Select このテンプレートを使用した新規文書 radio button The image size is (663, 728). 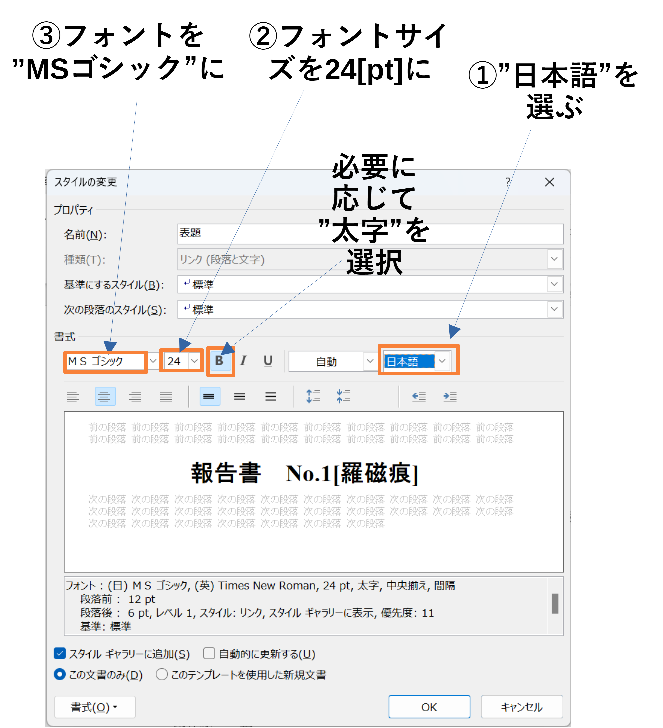(x=162, y=675)
